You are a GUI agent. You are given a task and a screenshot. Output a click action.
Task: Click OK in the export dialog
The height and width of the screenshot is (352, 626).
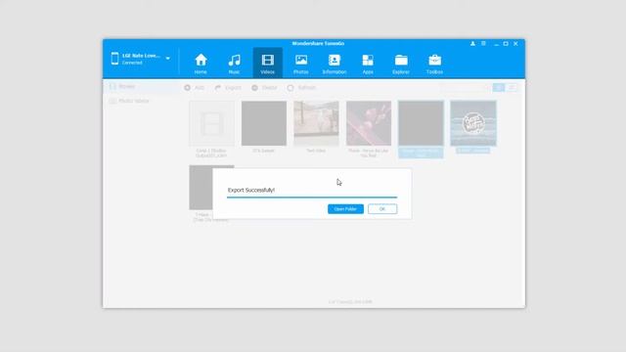point(382,208)
